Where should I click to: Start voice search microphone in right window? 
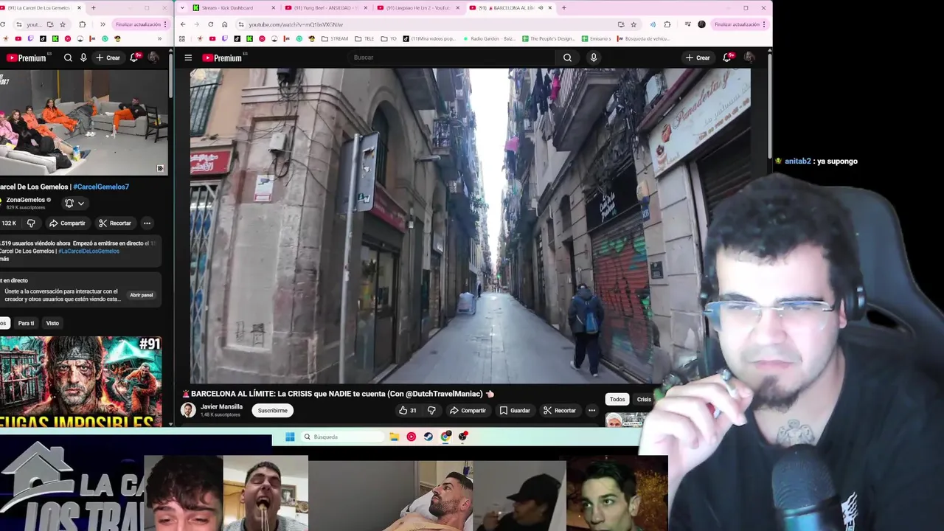pyautogui.click(x=594, y=58)
